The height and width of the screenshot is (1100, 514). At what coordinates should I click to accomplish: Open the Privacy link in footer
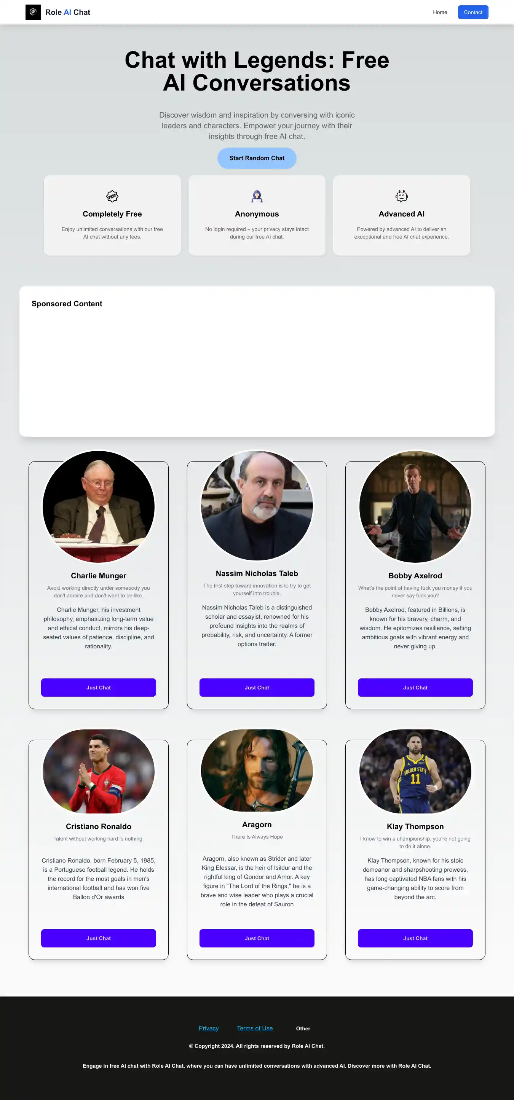point(209,1028)
